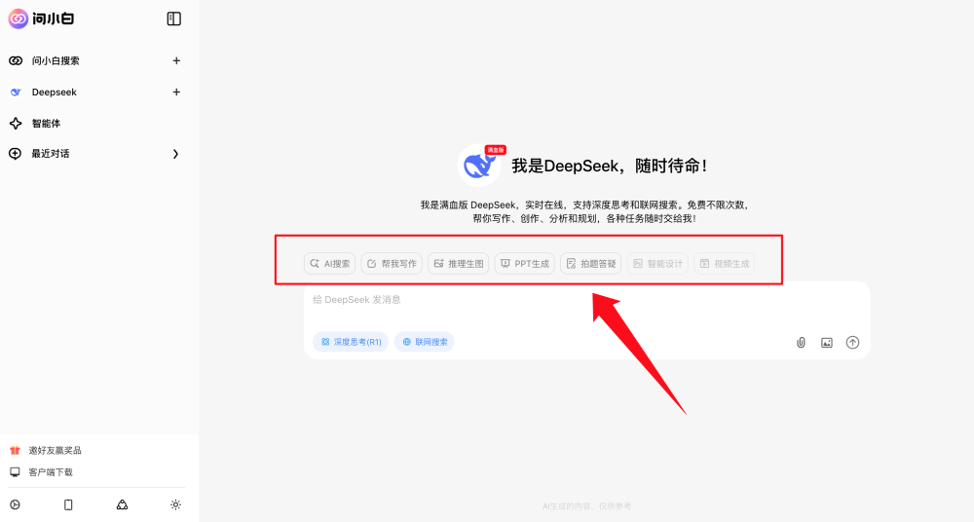The image size is (974, 522).
Task: Collapse the sidebar with the panel icon
Action: coord(174,19)
